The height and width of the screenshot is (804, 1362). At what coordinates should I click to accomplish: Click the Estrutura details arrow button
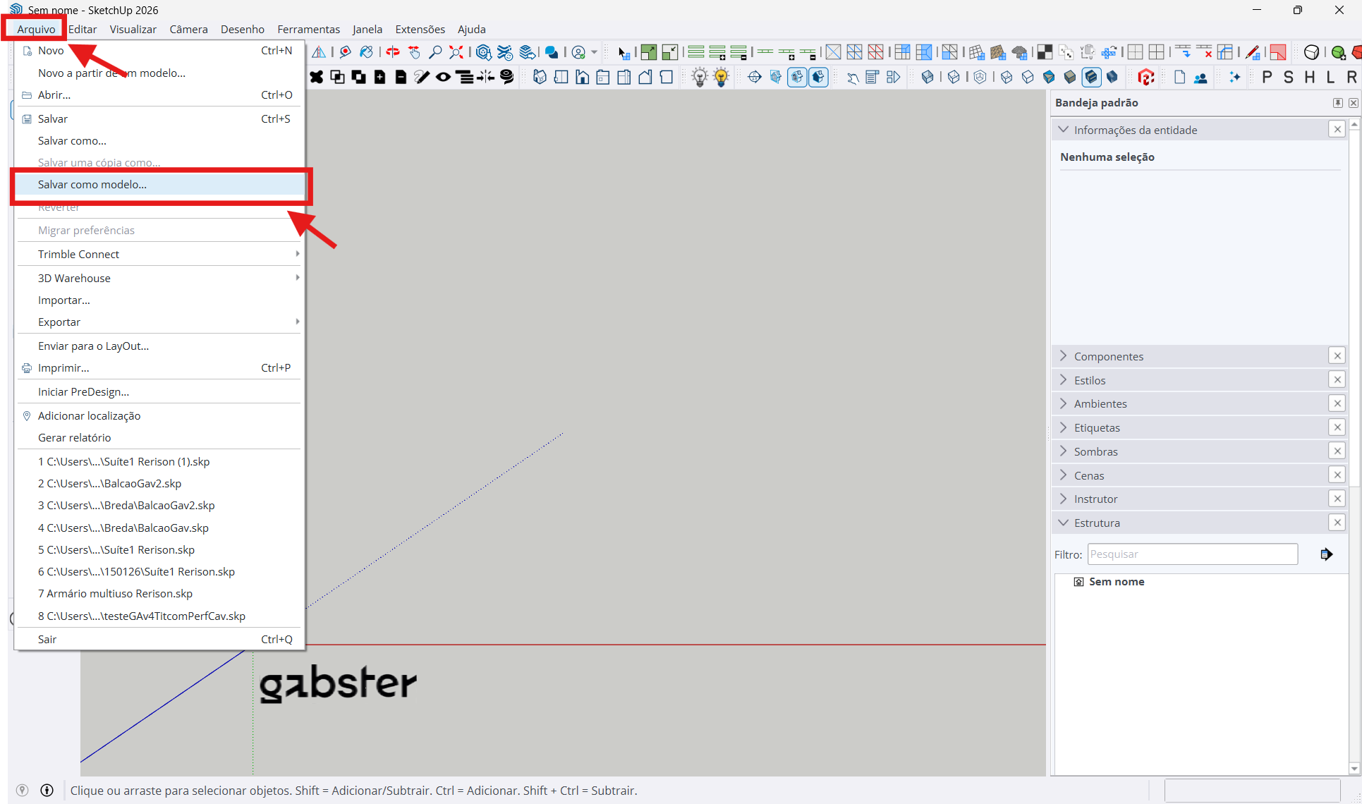(x=1326, y=554)
